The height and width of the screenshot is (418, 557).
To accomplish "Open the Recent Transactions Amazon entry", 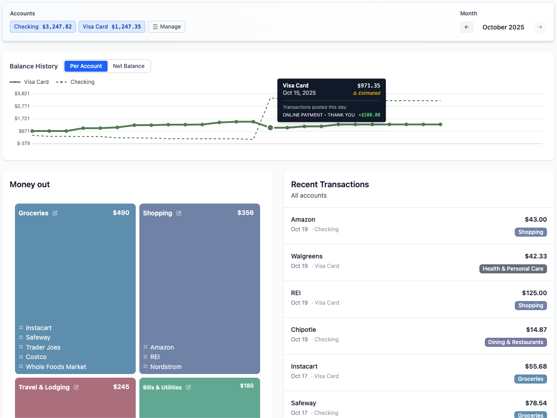I will [x=418, y=224].
